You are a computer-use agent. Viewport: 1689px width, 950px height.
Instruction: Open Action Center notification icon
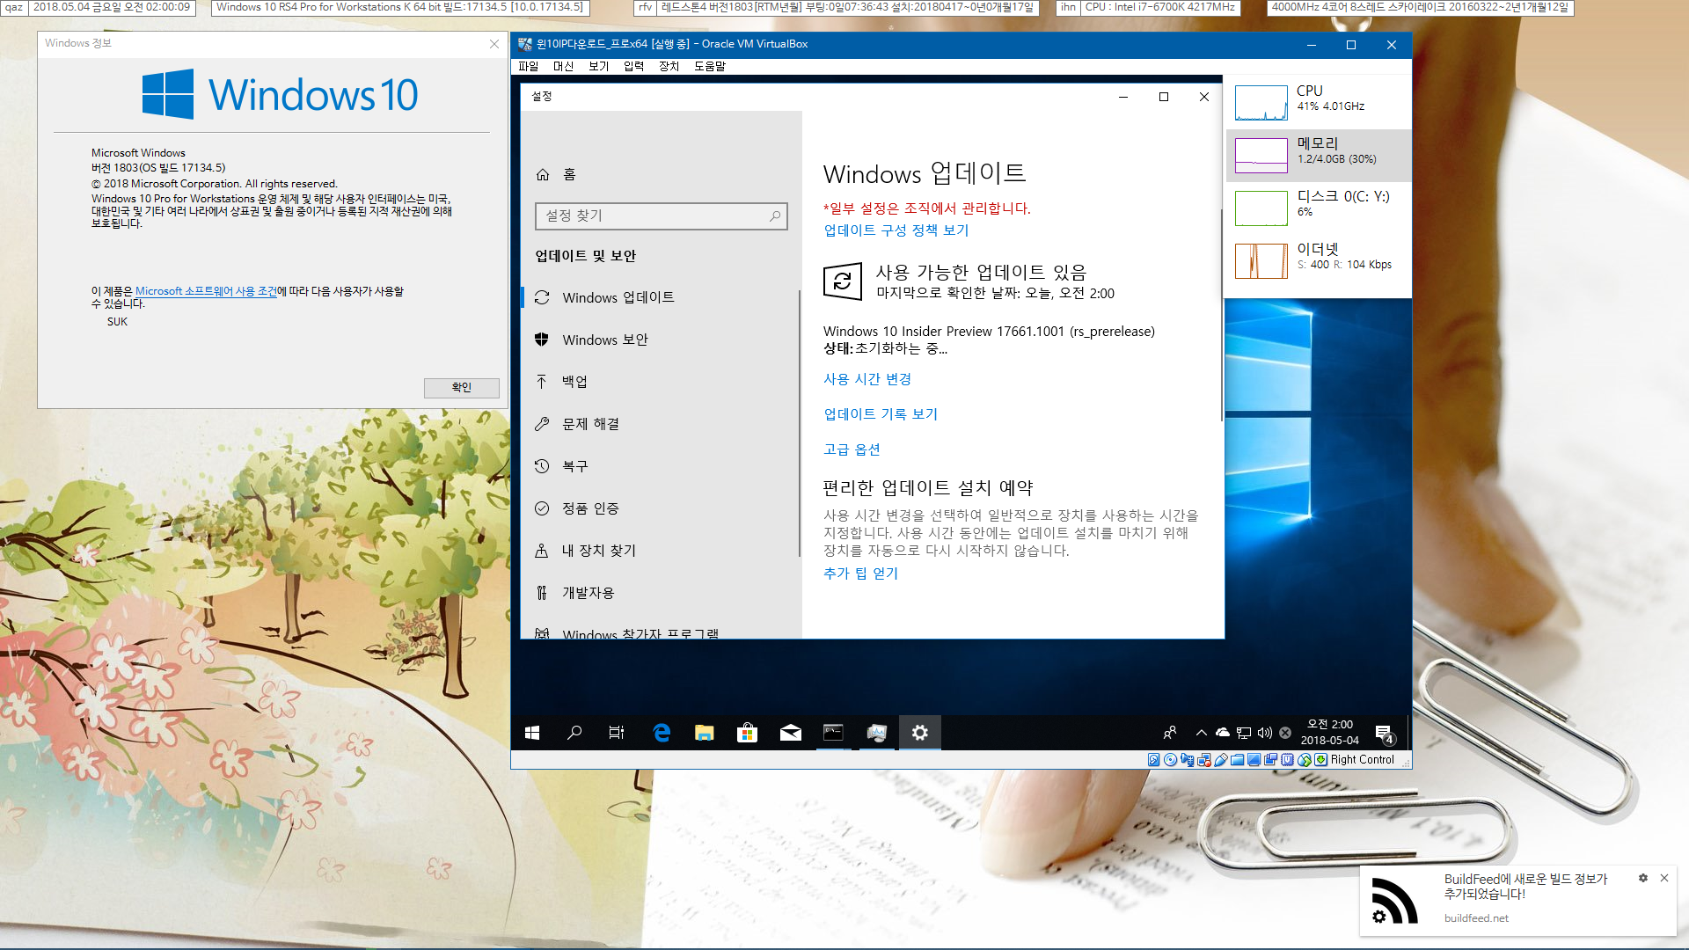[x=1385, y=734]
